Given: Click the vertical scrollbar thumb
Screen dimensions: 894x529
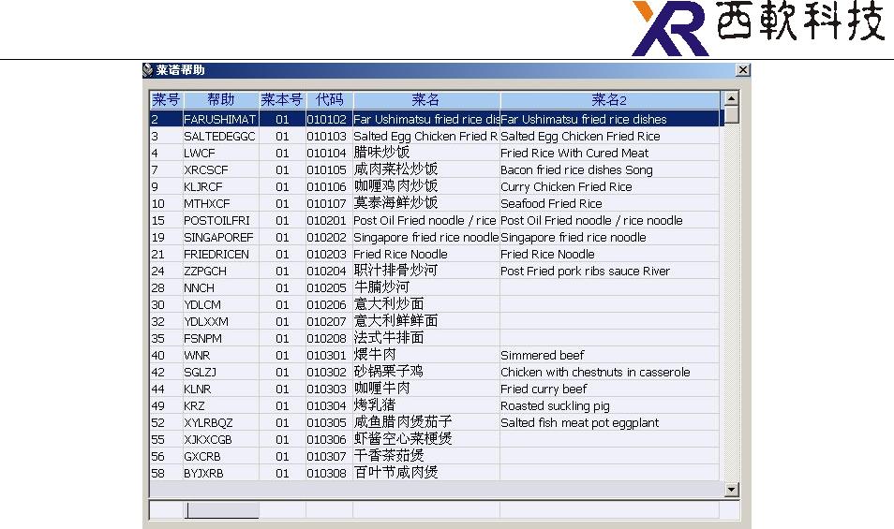Looking at the screenshot, I should (731, 114).
